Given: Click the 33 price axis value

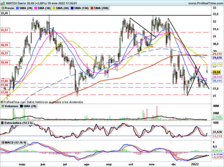Looking at the screenshot, I should 214,8.
